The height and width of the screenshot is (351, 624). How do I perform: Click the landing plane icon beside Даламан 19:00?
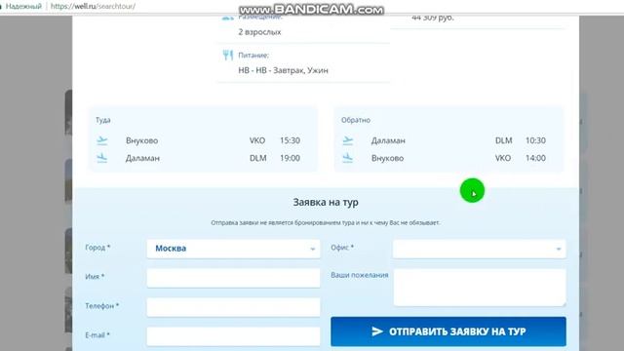[x=102, y=158]
